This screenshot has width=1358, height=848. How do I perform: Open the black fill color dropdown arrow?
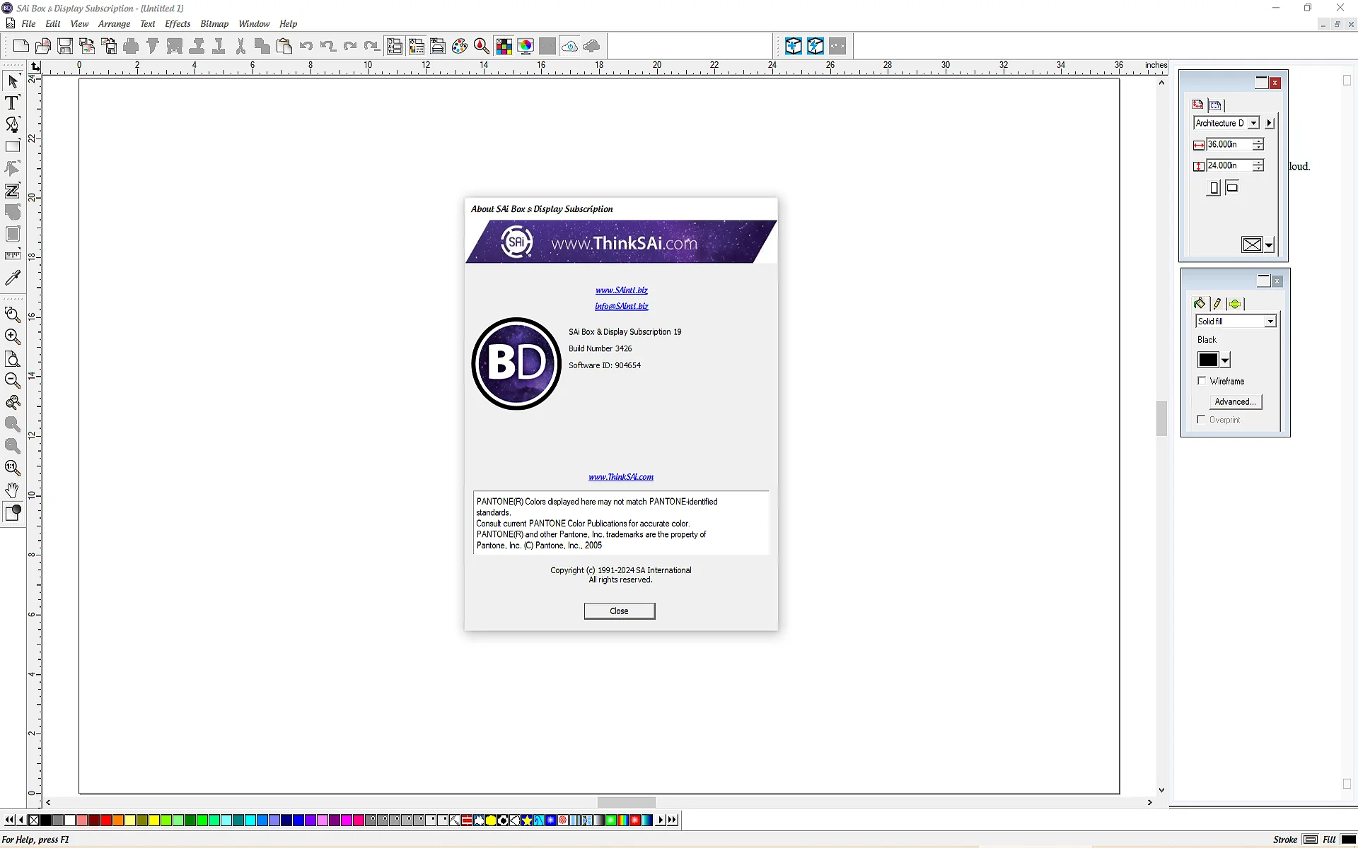(1225, 360)
